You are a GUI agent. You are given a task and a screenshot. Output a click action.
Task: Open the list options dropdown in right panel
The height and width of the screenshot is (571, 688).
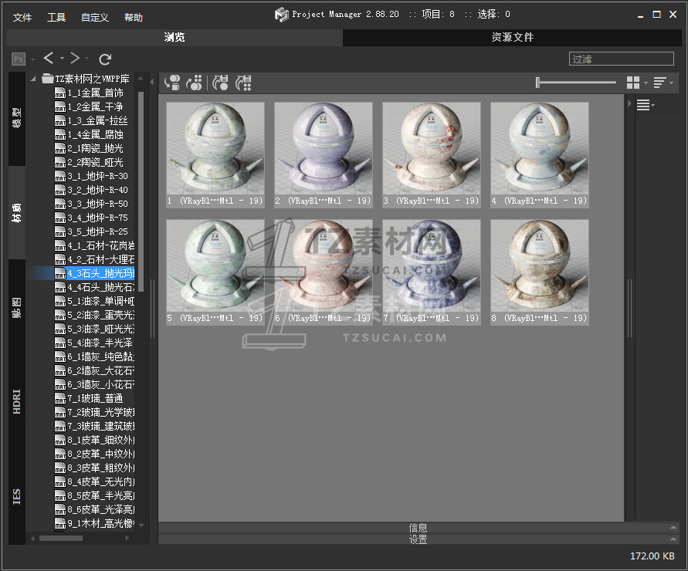click(645, 106)
